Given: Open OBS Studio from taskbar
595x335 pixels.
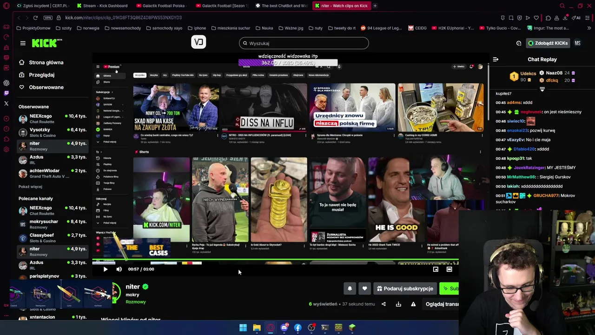Looking at the screenshot, I should pyautogui.click(x=311, y=328).
